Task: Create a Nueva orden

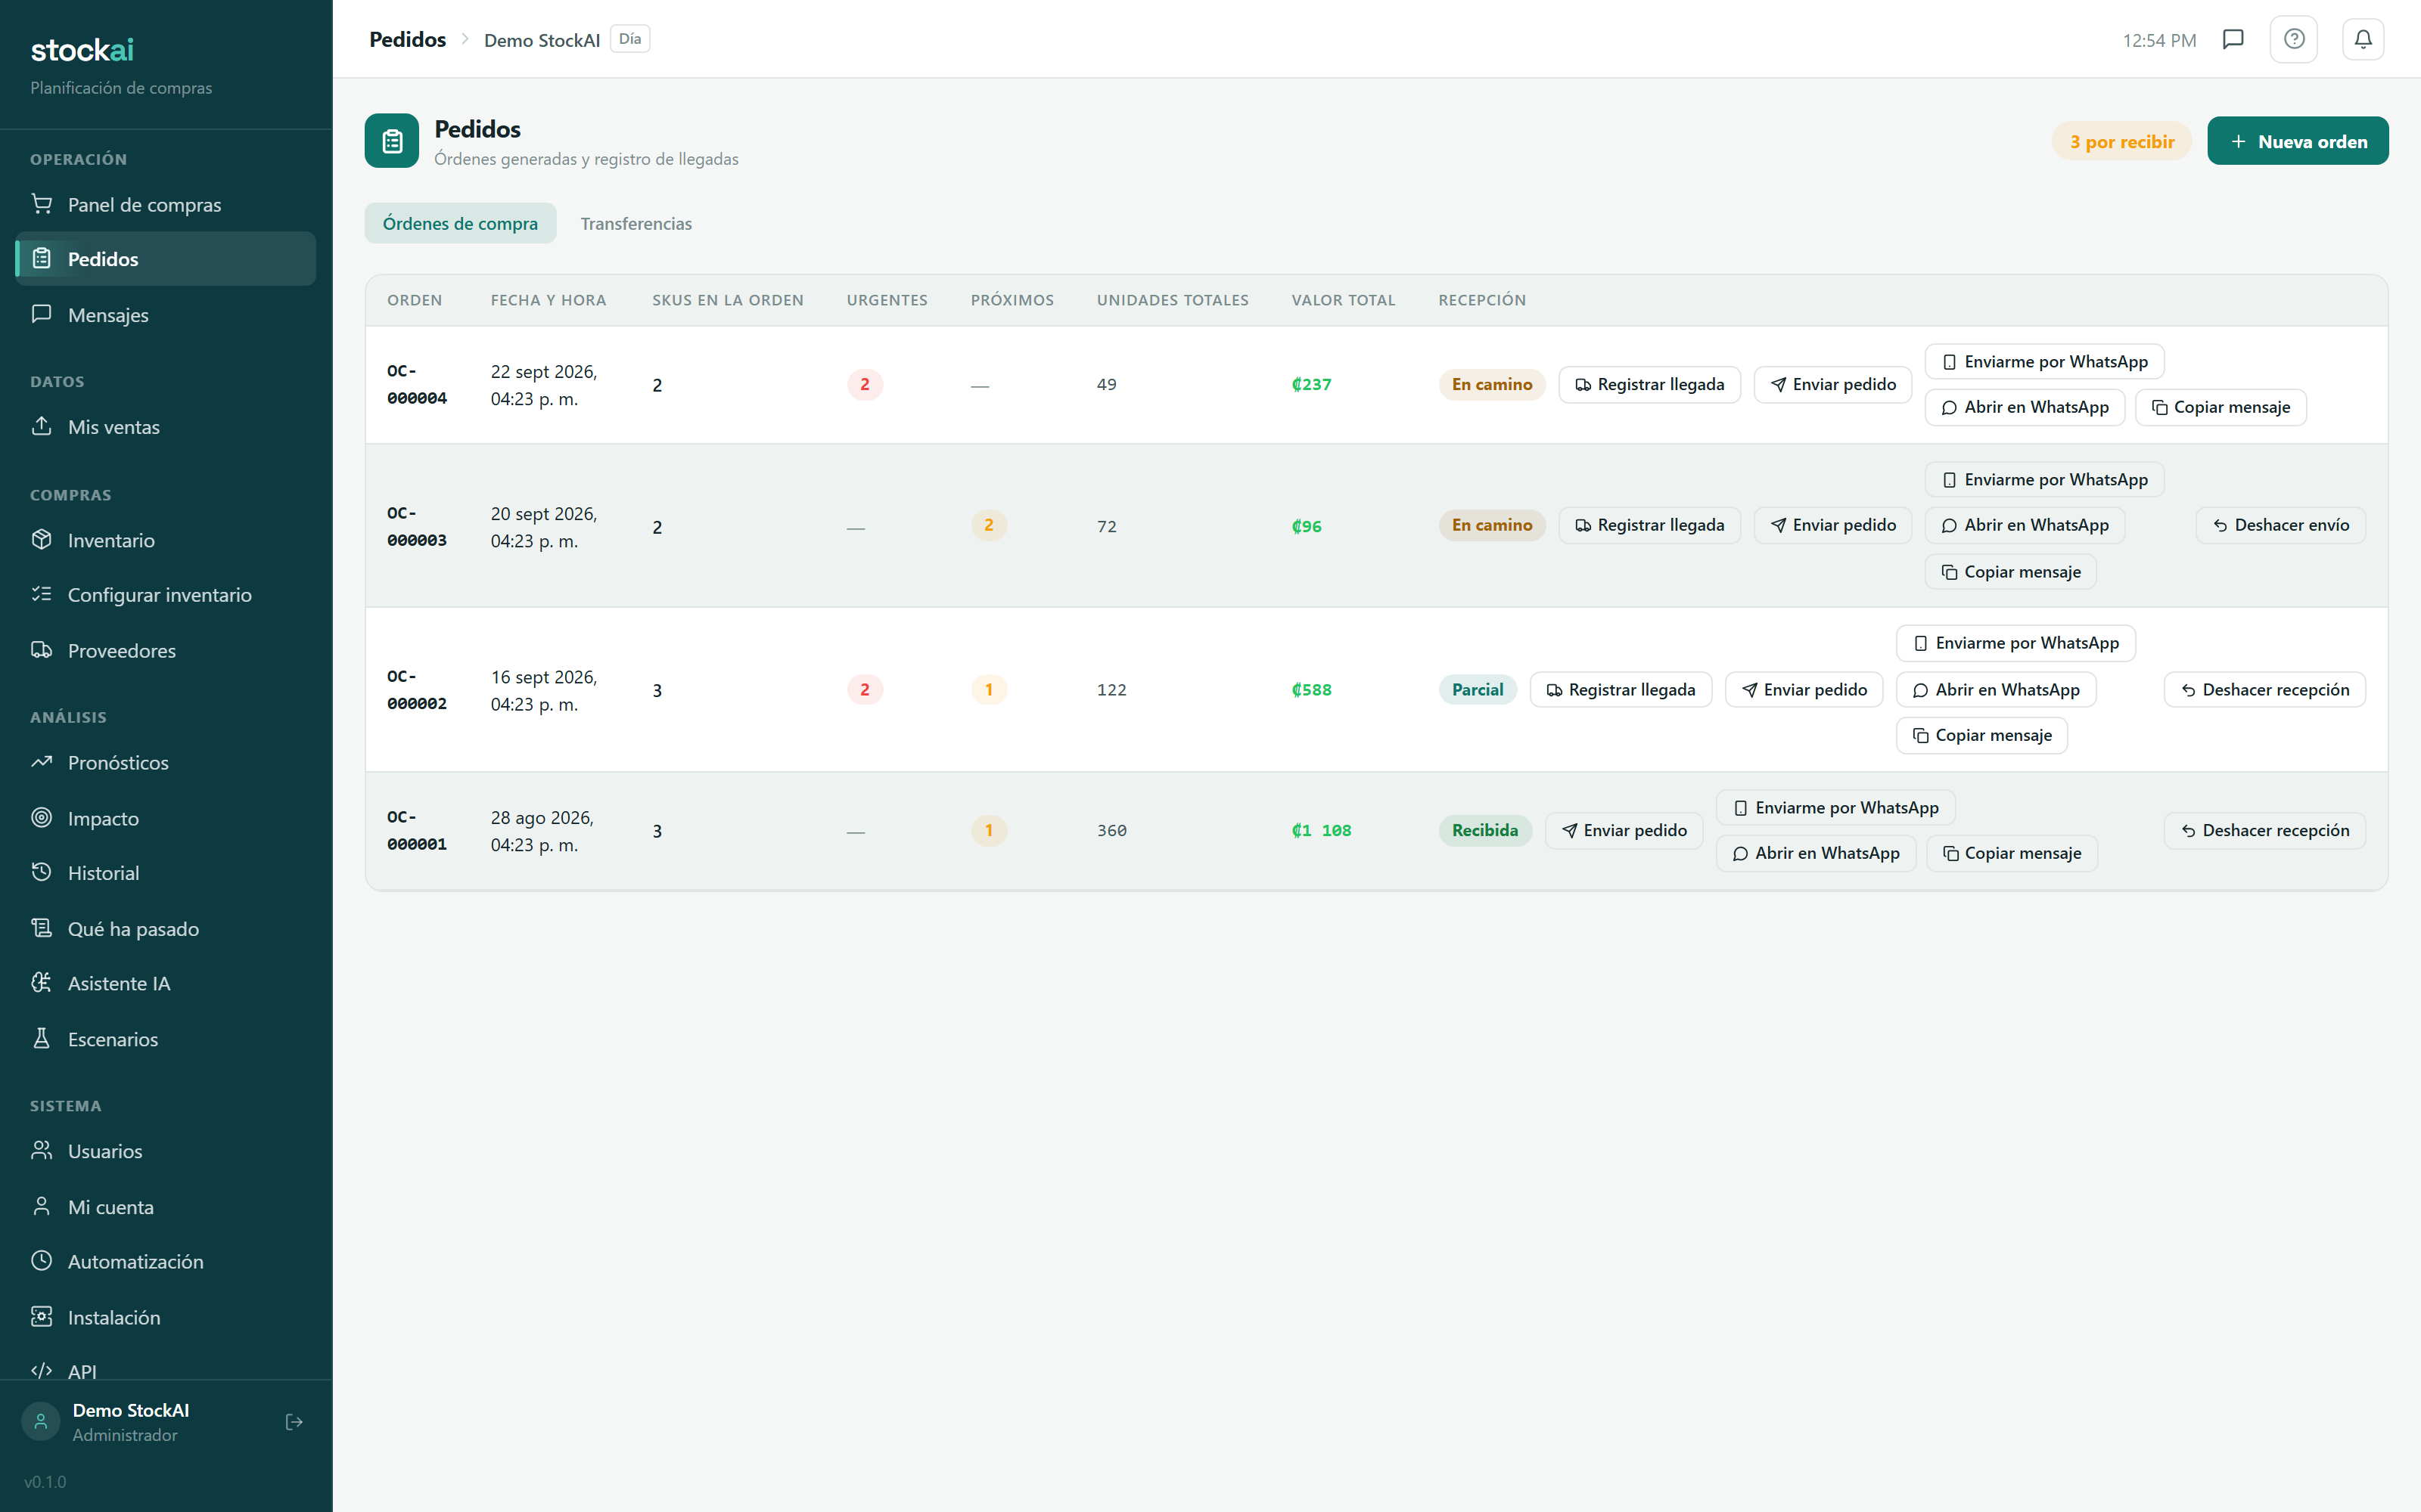Action: [2298, 141]
